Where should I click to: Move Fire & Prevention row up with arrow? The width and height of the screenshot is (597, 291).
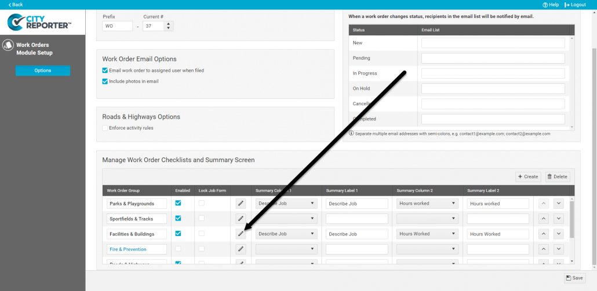click(544, 249)
